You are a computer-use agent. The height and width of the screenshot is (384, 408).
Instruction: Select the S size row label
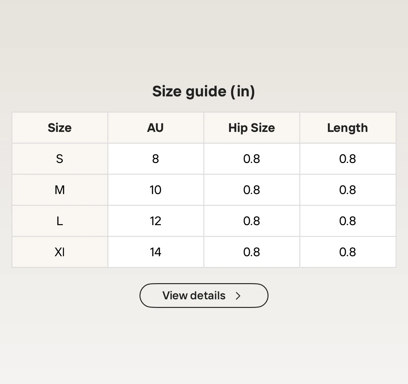click(60, 159)
